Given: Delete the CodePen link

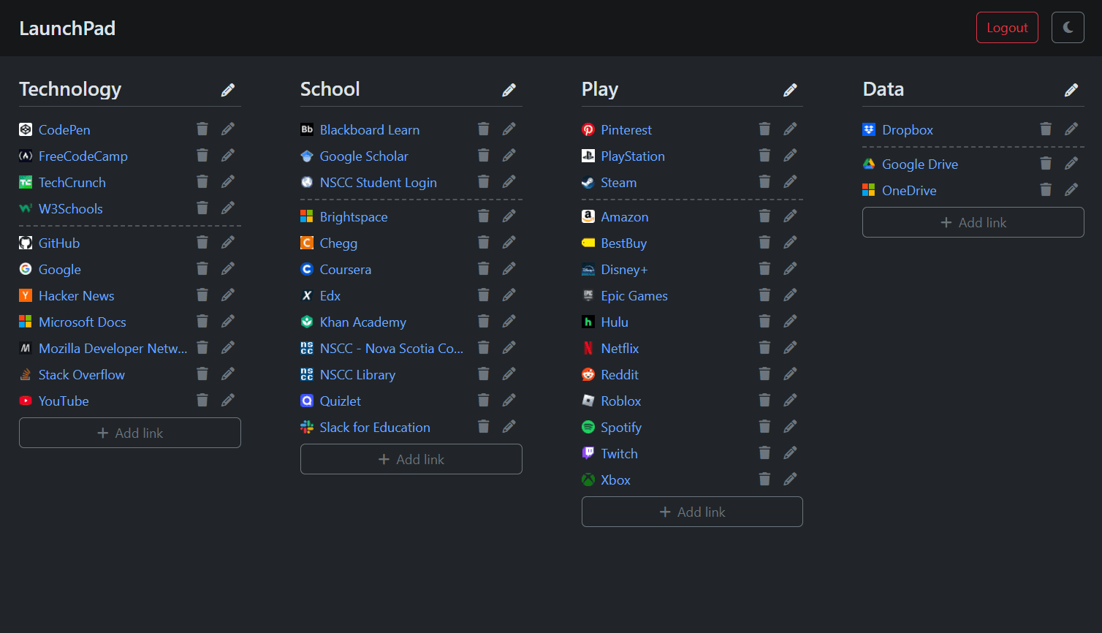Looking at the screenshot, I should (202, 129).
